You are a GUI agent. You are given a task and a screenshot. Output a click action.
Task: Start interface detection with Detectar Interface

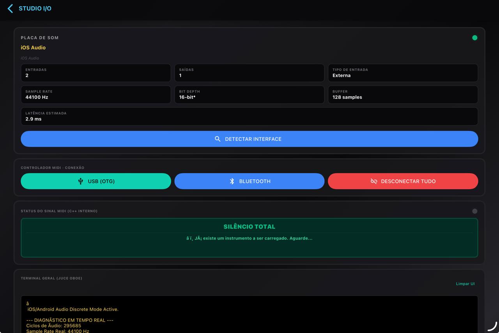[249, 139]
